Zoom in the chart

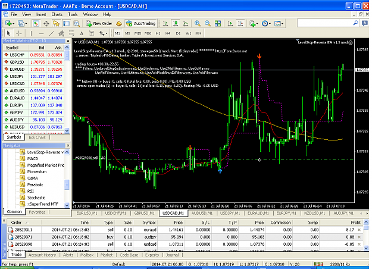pos(198,23)
